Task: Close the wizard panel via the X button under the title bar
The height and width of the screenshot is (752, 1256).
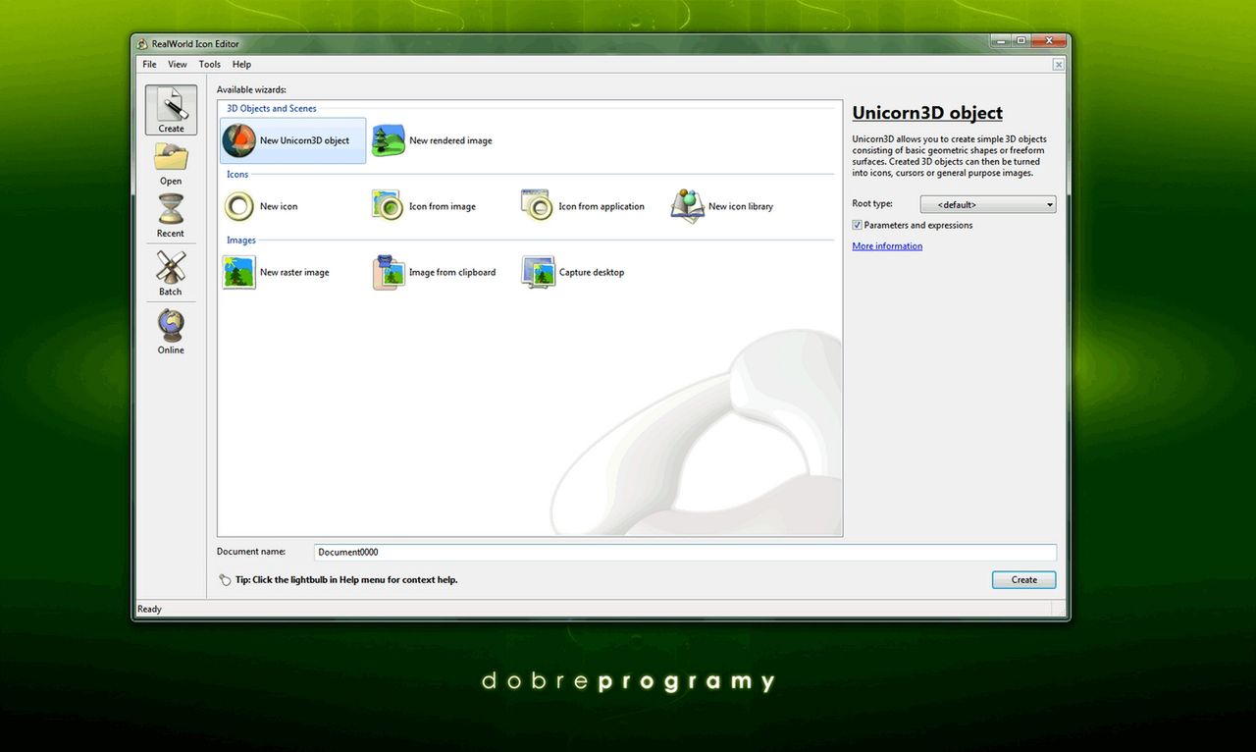Action: pyautogui.click(x=1059, y=65)
